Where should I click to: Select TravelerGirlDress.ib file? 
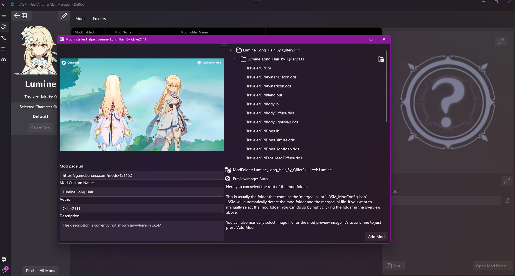pos(263,131)
